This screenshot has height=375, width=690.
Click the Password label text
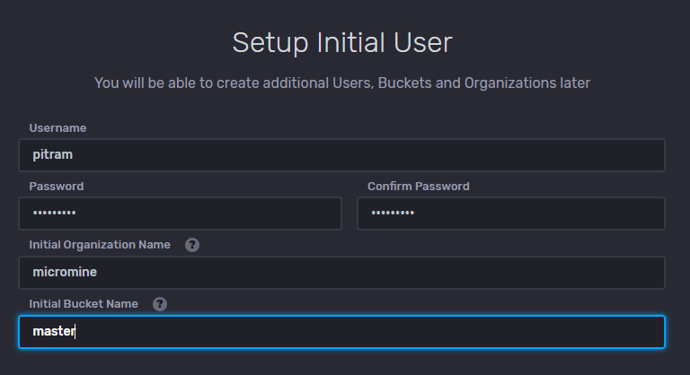(57, 187)
